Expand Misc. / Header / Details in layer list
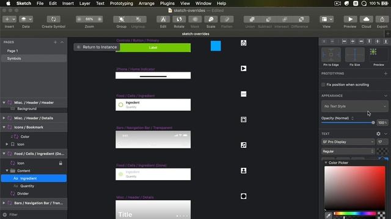Viewport: 391px width, 219px height. click(x=4, y=118)
